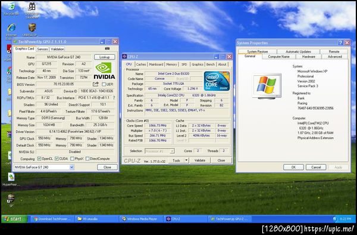
Task: Click the CPU-Z title bar application icon
Action: pos(124,57)
